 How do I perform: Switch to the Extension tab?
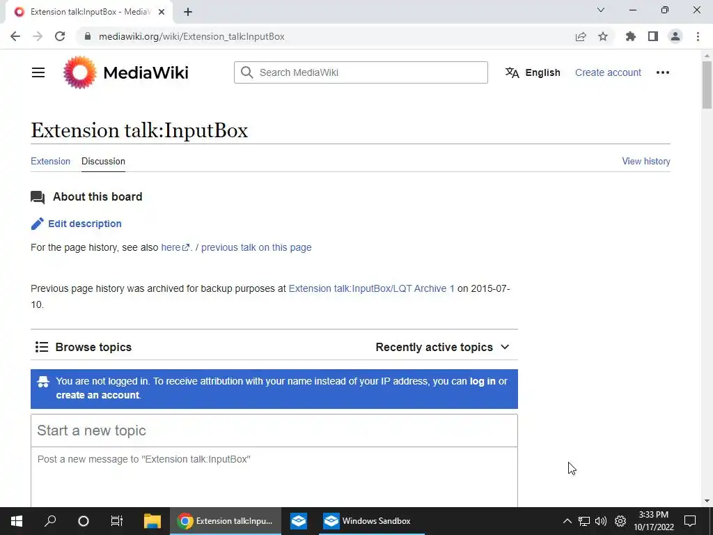pyautogui.click(x=50, y=161)
